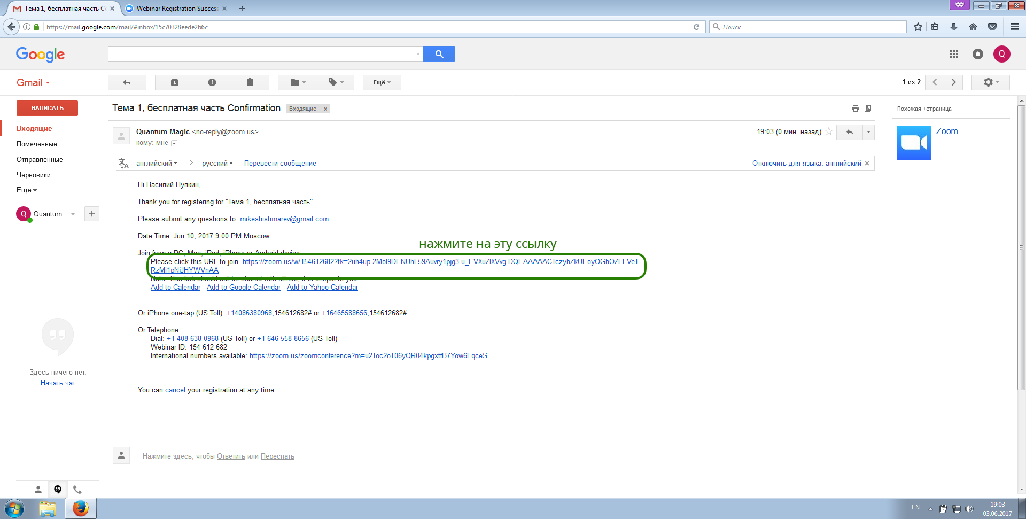The width and height of the screenshot is (1026, 519).
Task: Expand more reply options arrow
Action: click(869, 132)
